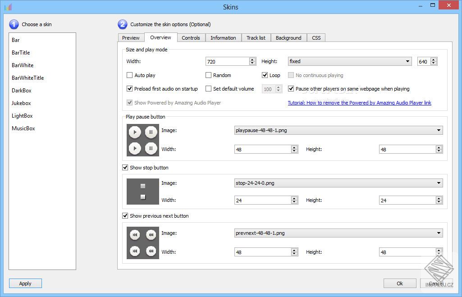Click the play icon in play pause preview
The height and width of the screenshot is (297, 462).
pos(135,132)
